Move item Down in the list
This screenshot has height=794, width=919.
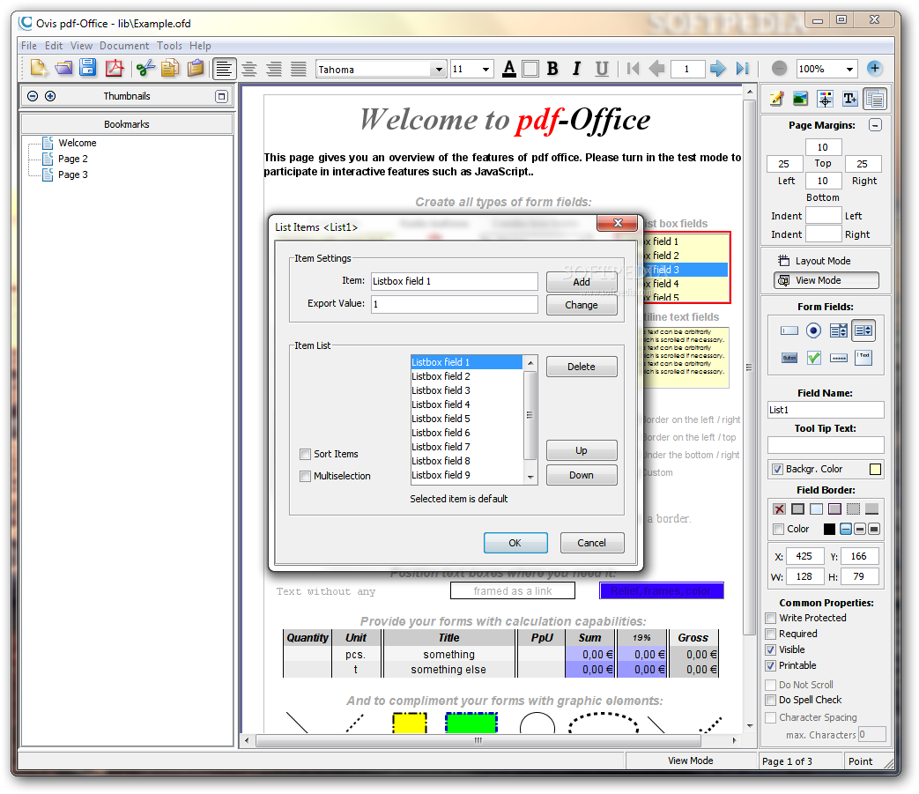point(582,475)
